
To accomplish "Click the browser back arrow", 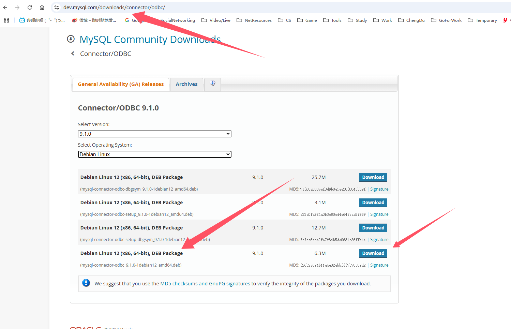I will pos(5,8).
